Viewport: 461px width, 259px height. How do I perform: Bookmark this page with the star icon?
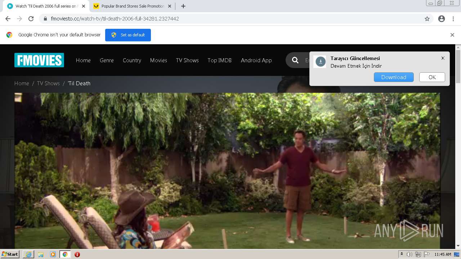[x=427, y=19]
